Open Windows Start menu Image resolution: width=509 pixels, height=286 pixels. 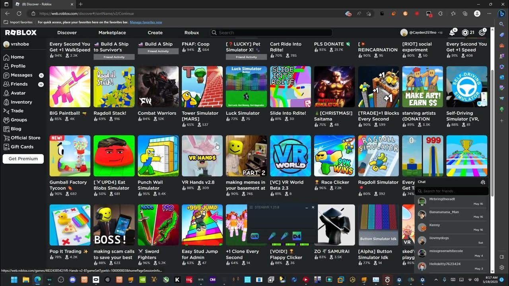pos(14,280)
